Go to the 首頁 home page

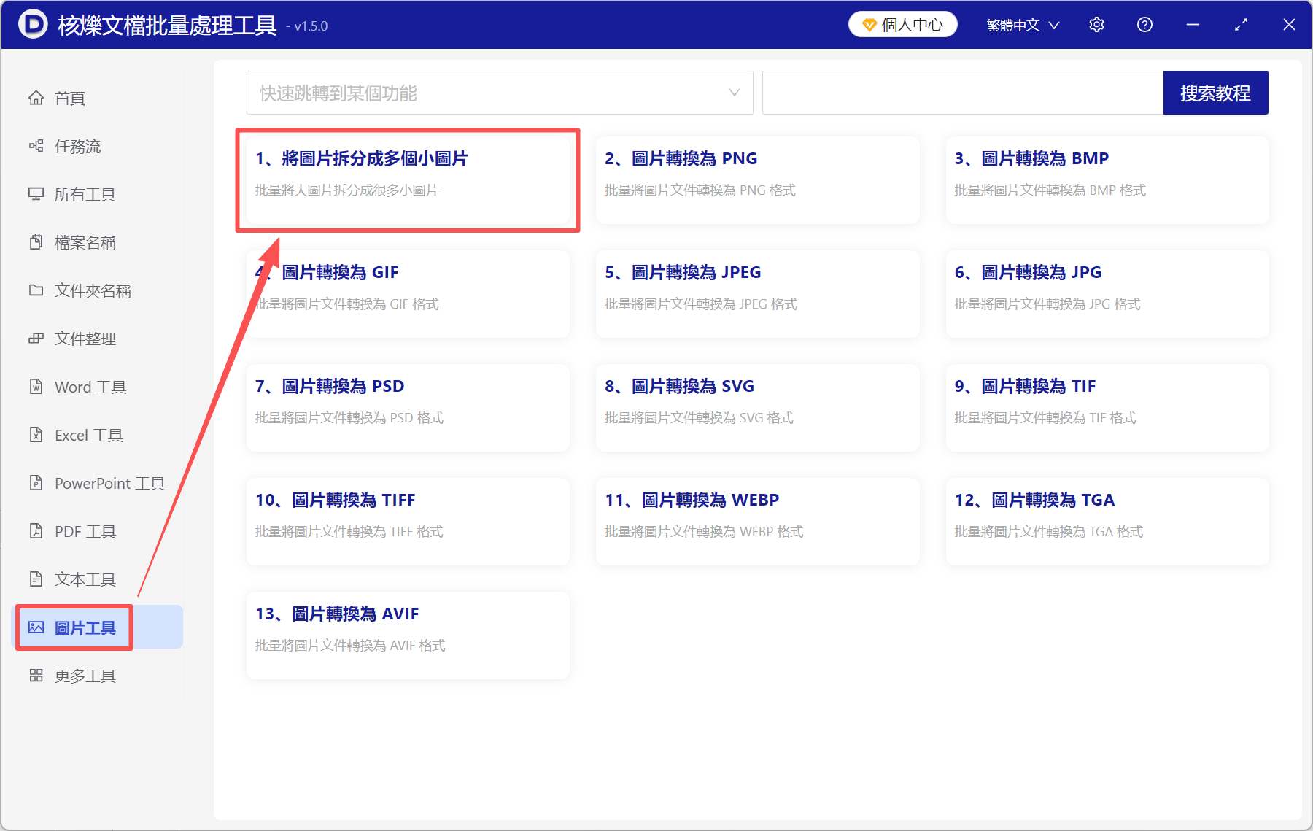pos(69,98)
